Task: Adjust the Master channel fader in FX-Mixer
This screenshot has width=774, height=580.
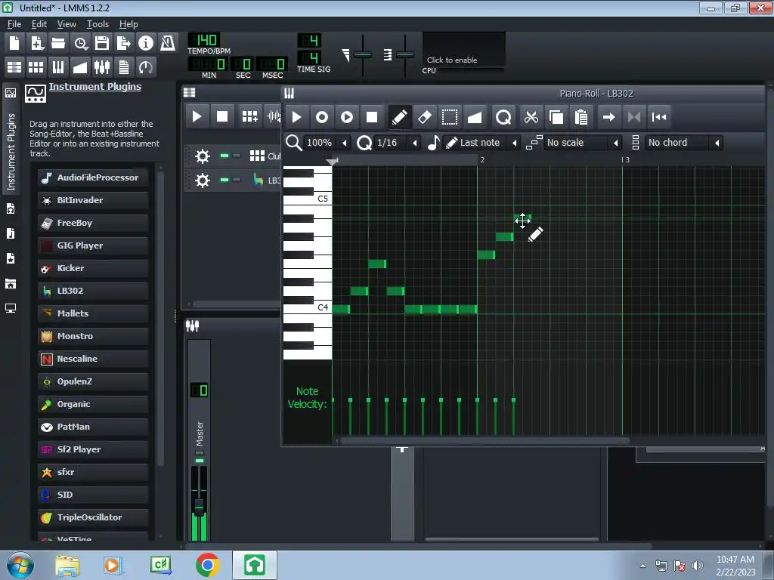Action: [199, 507]
